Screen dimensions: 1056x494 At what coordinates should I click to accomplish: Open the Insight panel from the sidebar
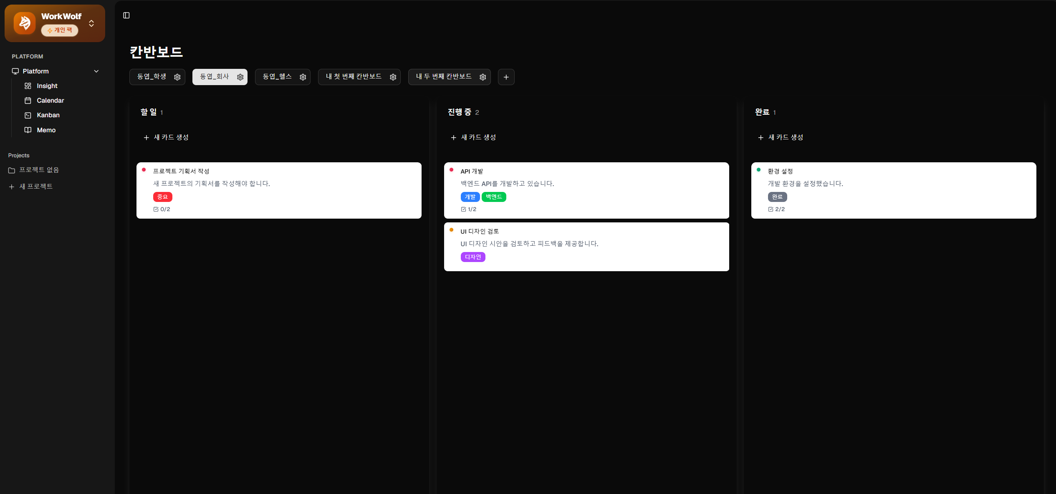tap(47, 86)
